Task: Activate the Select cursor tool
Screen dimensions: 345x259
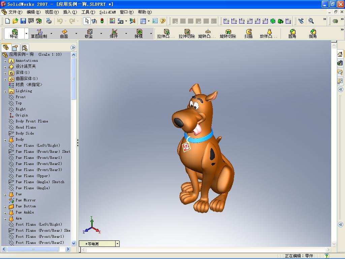Action: coord(87,21)
